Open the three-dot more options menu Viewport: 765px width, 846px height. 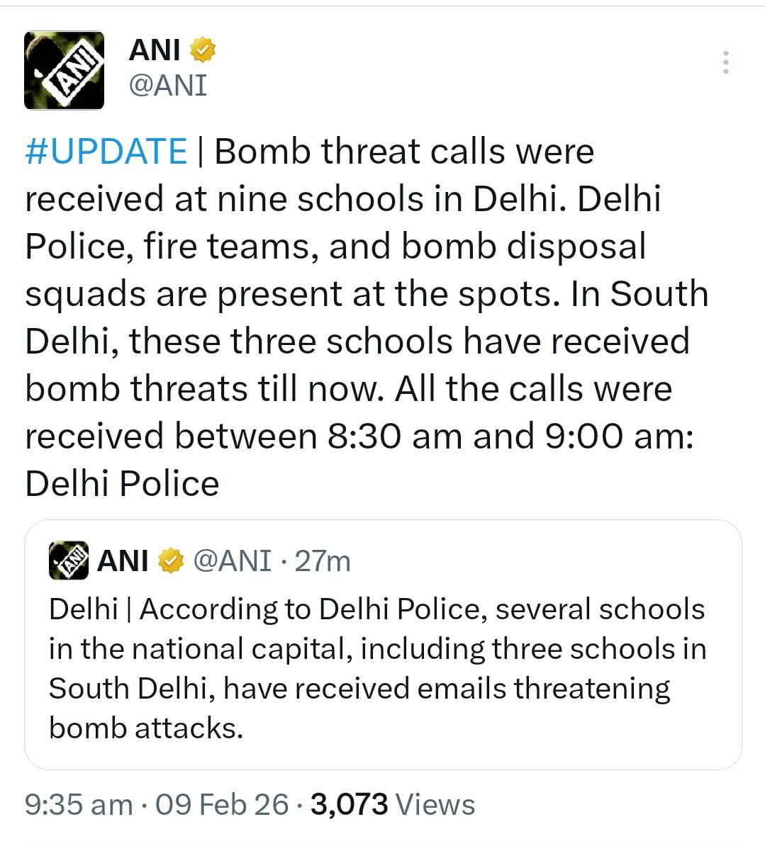click(725, 63)
